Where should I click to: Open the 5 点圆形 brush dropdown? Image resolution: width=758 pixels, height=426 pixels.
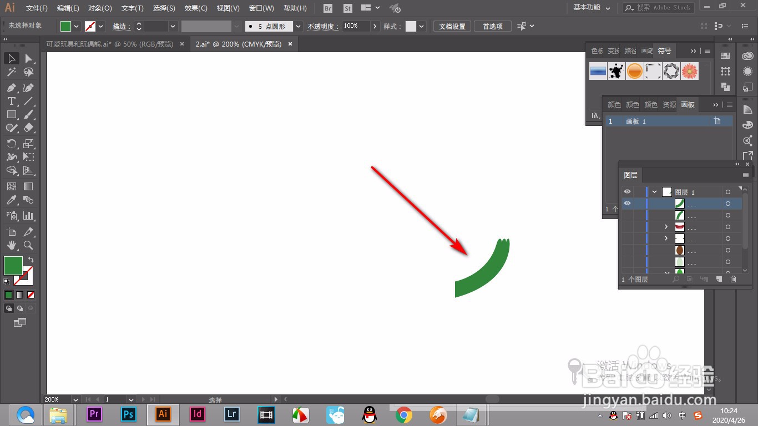click(299, 26)
